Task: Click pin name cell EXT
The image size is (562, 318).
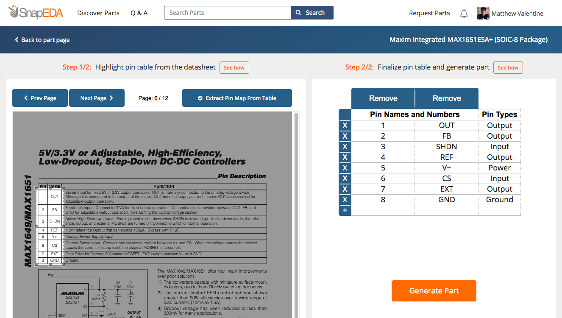Action: [447, 189]
